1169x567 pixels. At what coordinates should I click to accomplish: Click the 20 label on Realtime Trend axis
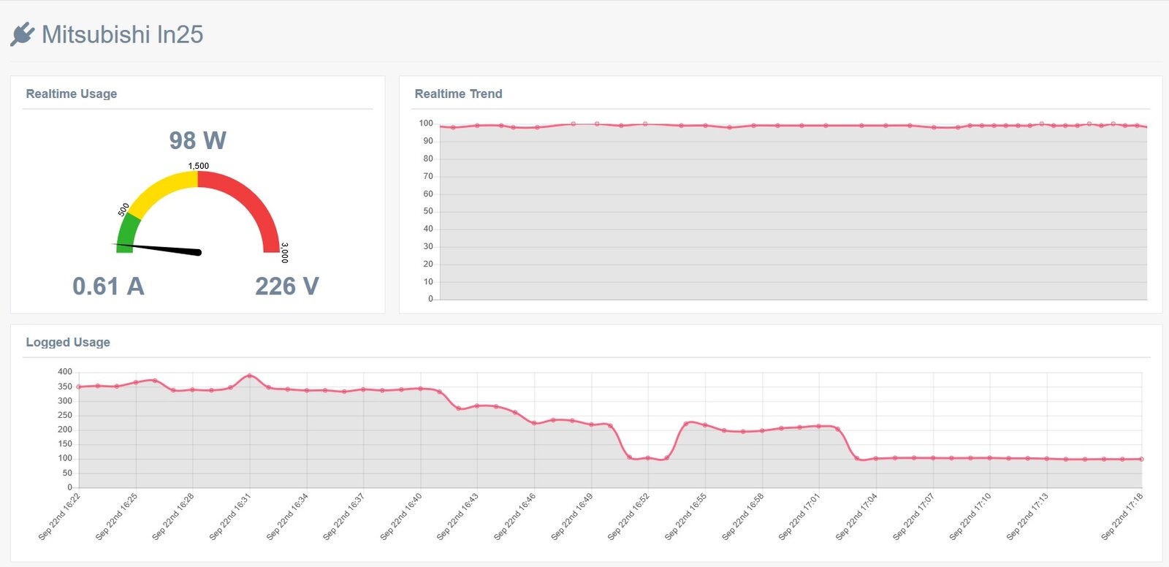coord(428,264)
